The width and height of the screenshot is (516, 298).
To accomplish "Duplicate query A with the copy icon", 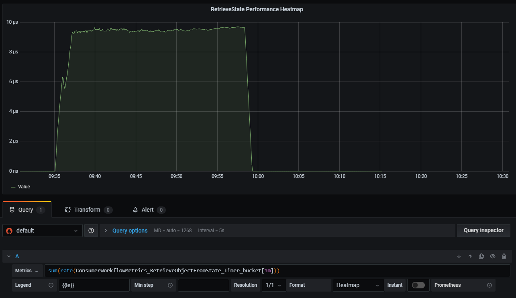I will [481, 256].
